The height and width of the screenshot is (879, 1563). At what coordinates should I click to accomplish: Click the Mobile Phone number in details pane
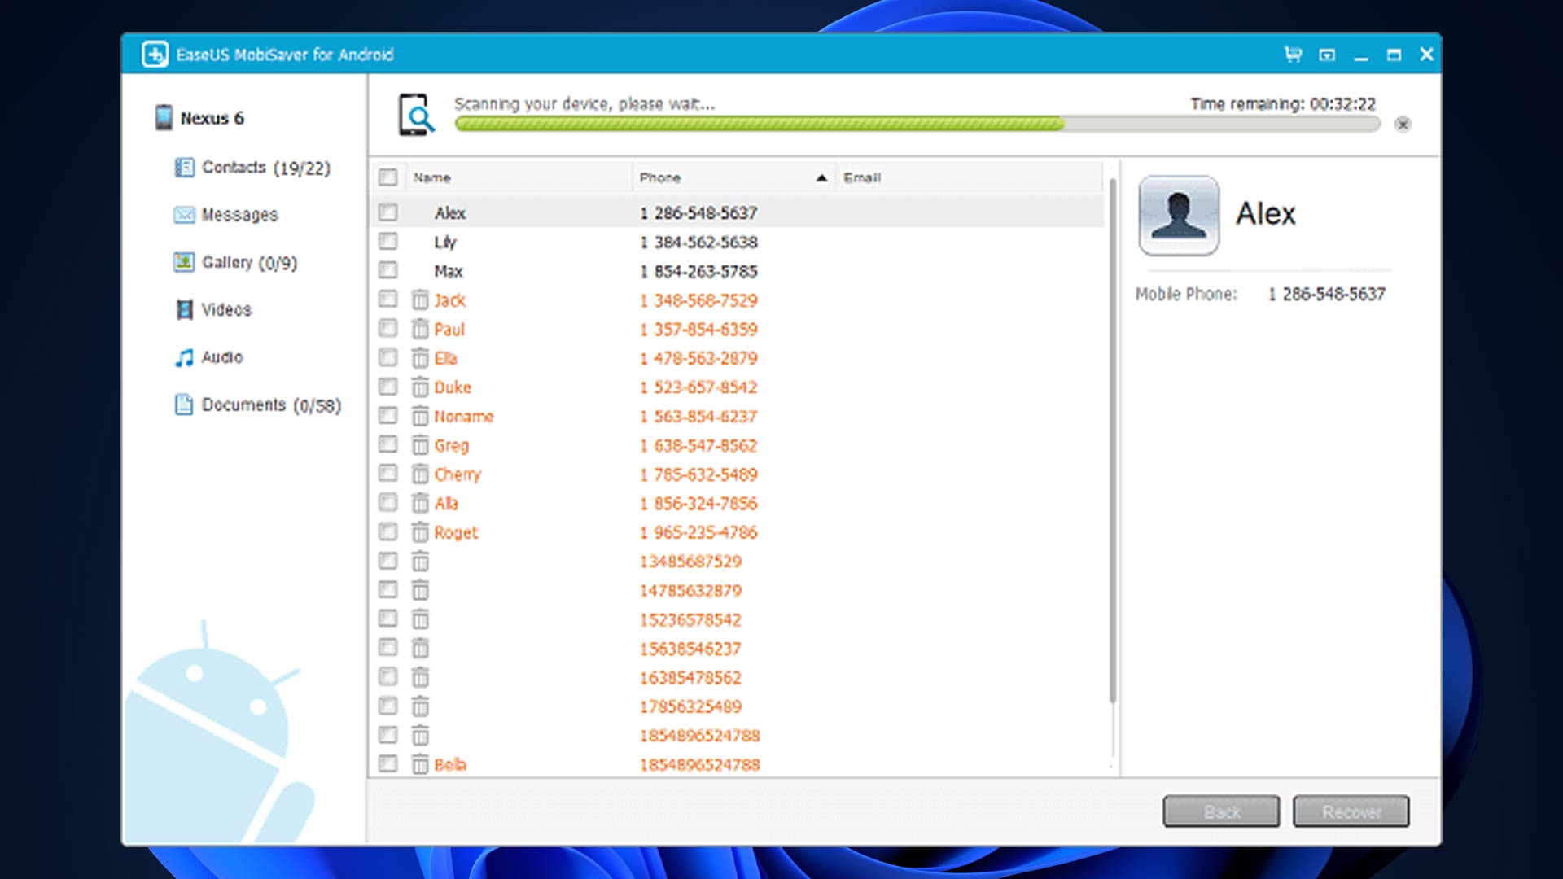(1326, 294)
